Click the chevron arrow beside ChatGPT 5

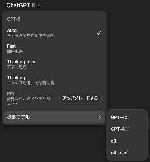[39, 5]
